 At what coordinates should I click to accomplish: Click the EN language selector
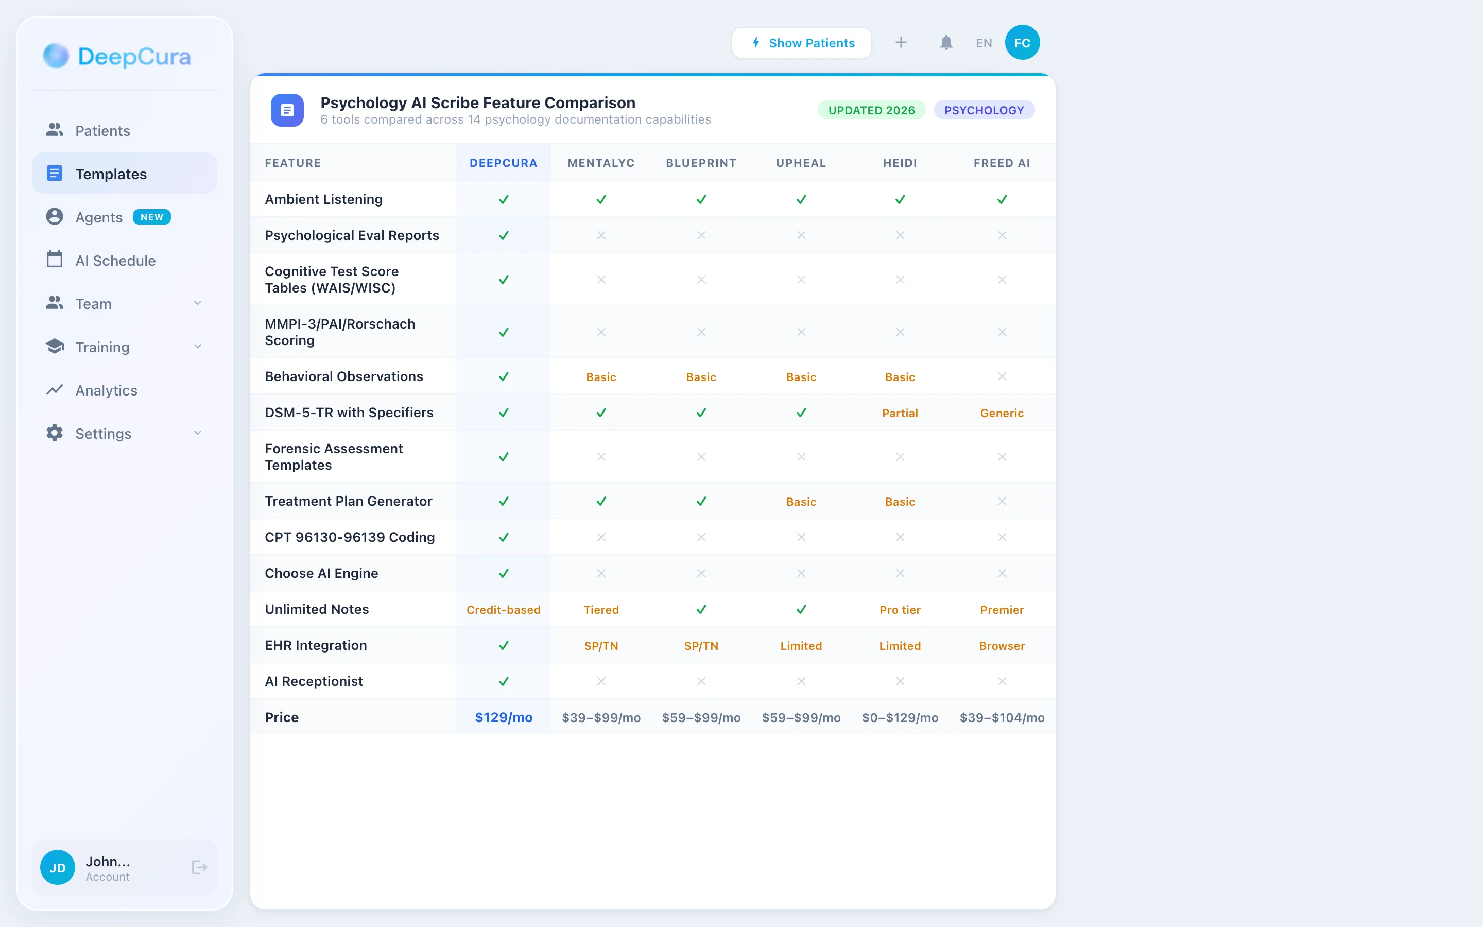(x=984, y=43)
